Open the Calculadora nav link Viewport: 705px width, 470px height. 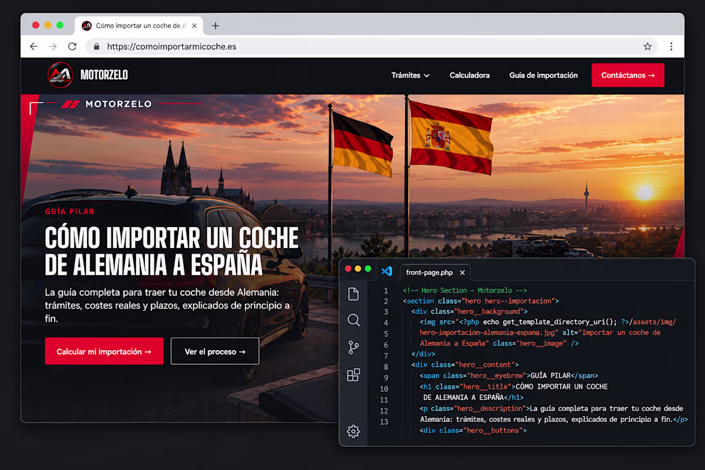coord(469,75)
